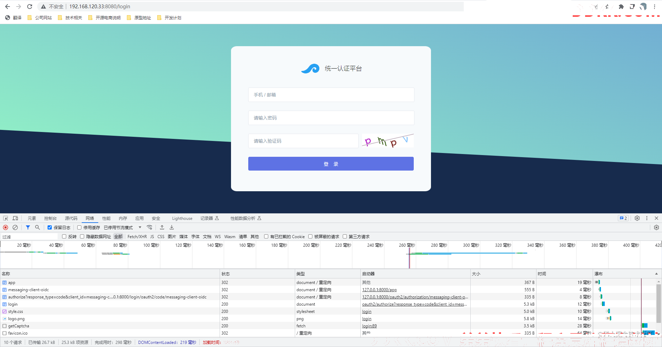Toggle 隐藏数据网址 checkbox
Screen dimensions: 662x347
(82, 236)
